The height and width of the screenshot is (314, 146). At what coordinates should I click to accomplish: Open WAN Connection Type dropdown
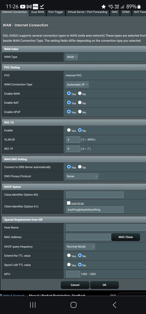point(77,85)
